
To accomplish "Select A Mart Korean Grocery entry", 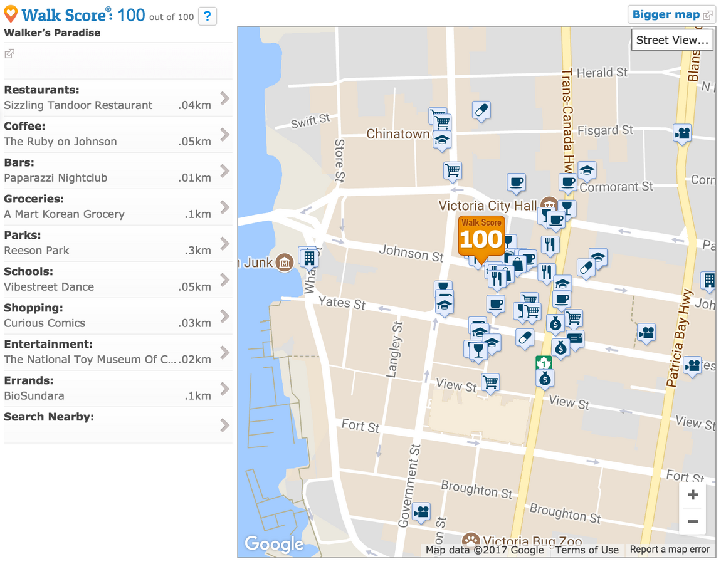I will pos(65,214).
